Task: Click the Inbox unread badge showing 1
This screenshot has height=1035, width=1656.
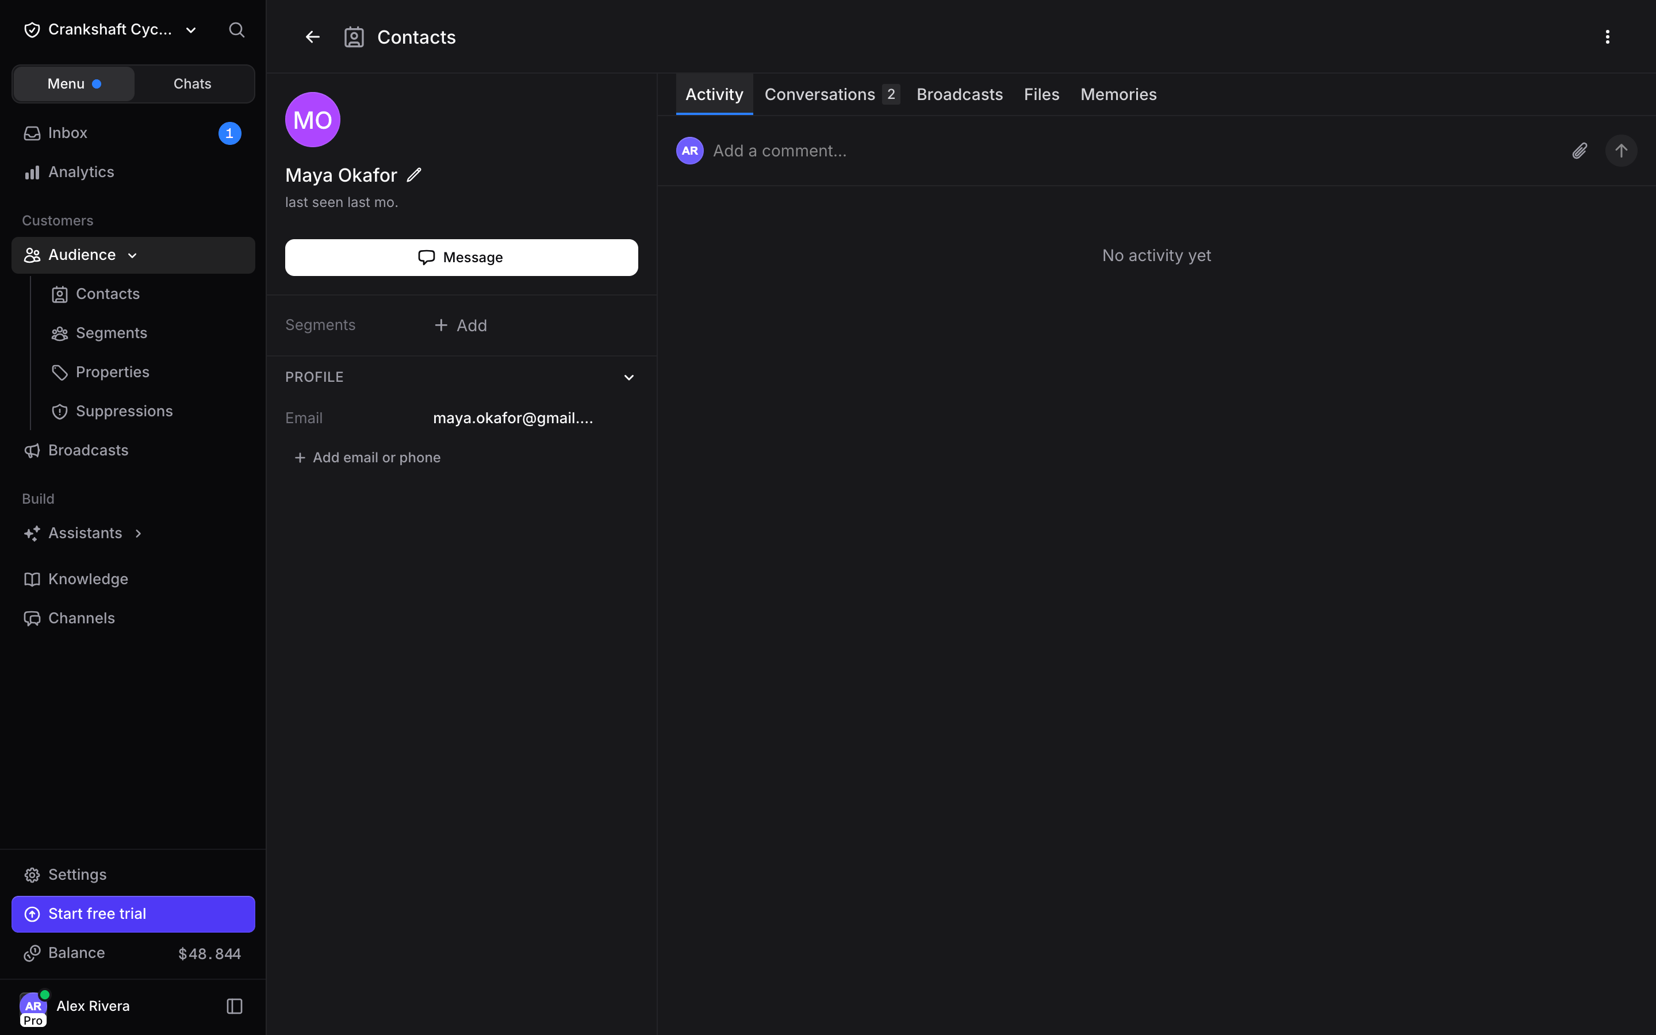Action: pos(229,133)
